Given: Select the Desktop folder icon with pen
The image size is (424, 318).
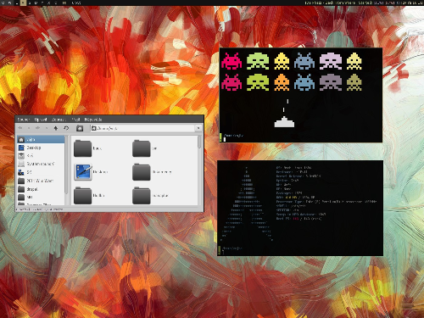Looking at the screenshot, I should 83,171.
